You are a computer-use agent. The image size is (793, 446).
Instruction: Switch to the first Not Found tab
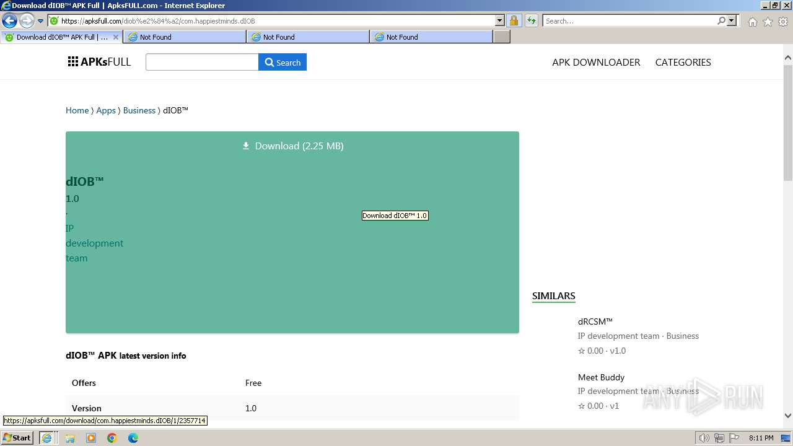(185, 37)
